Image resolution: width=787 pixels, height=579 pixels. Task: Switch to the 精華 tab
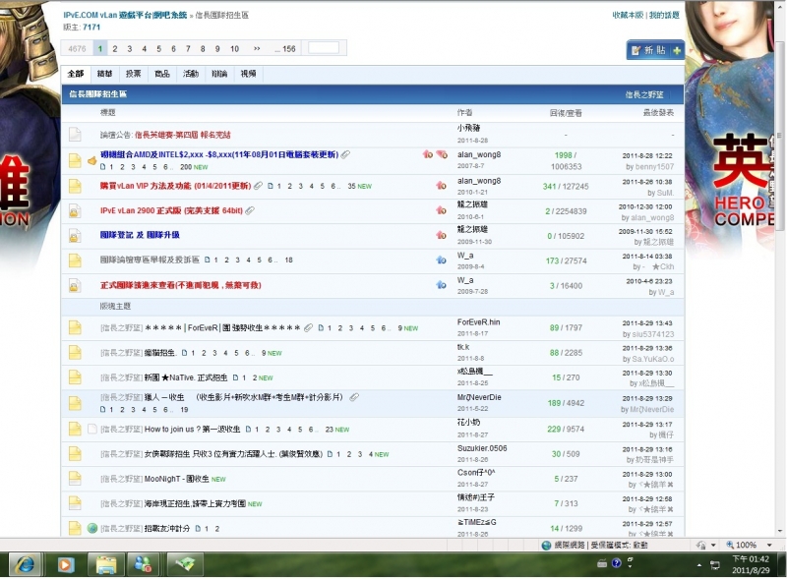coord(104,74)
